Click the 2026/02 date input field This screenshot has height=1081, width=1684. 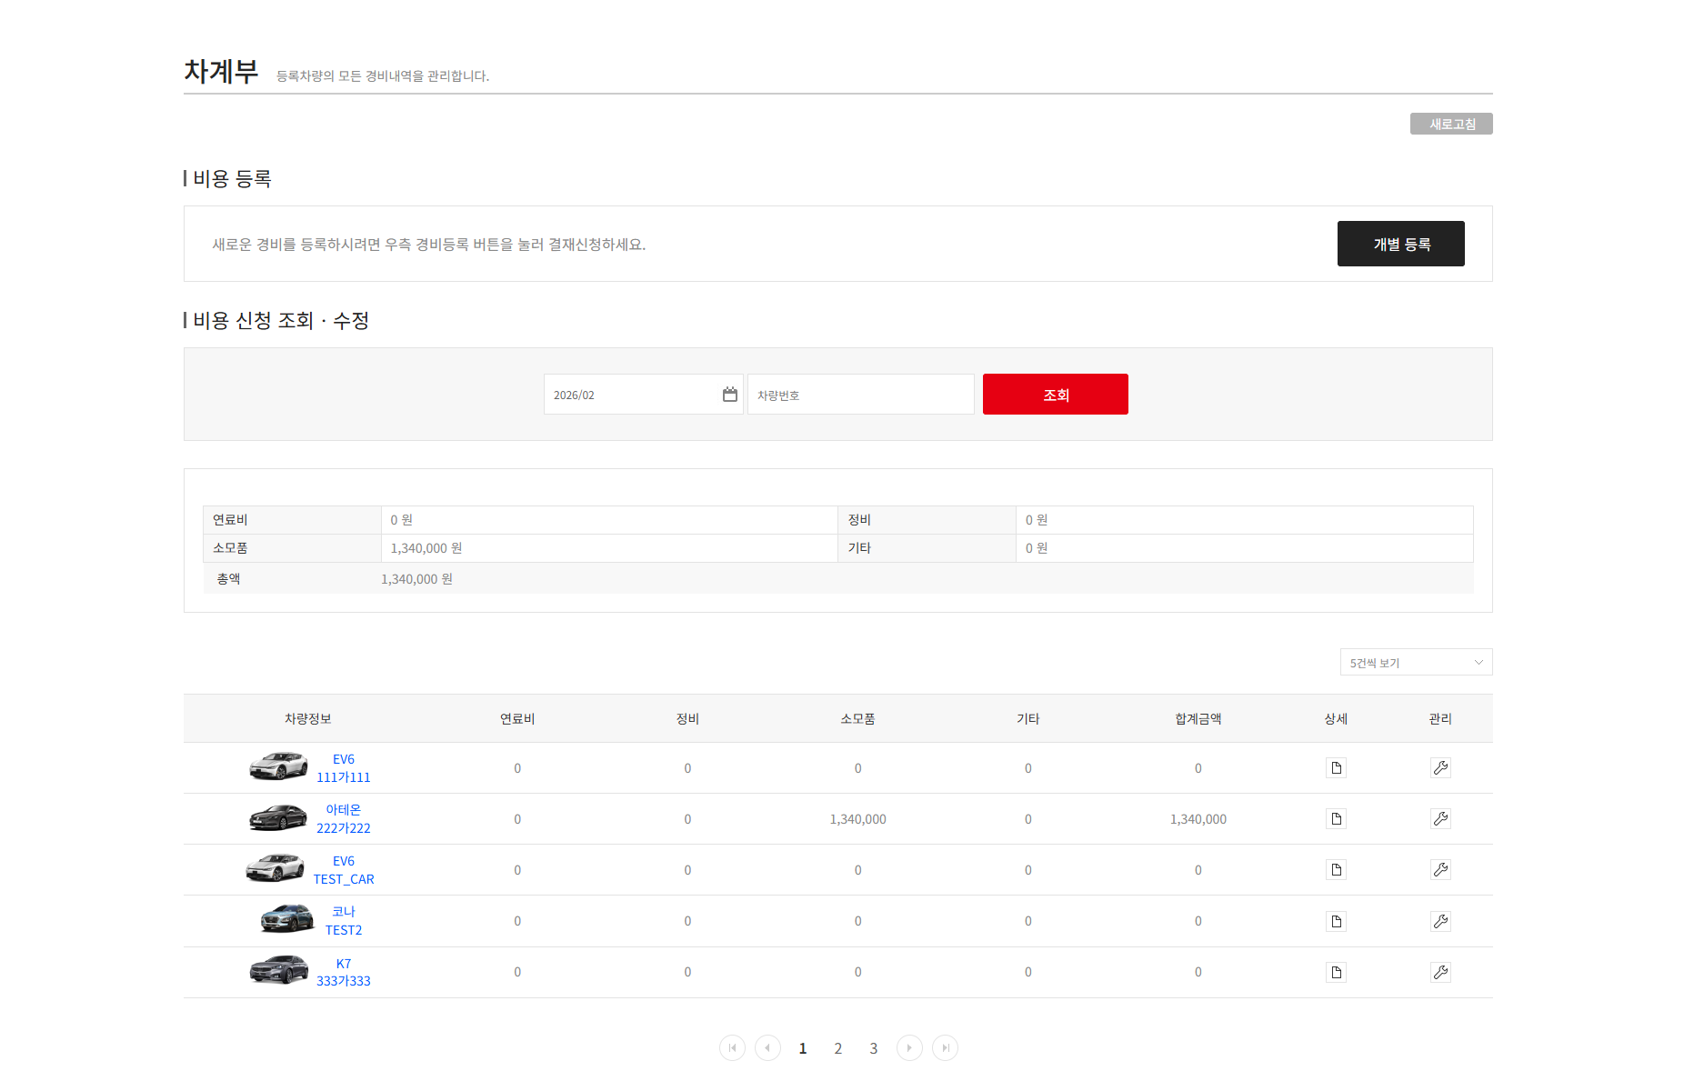click(643, 395)
